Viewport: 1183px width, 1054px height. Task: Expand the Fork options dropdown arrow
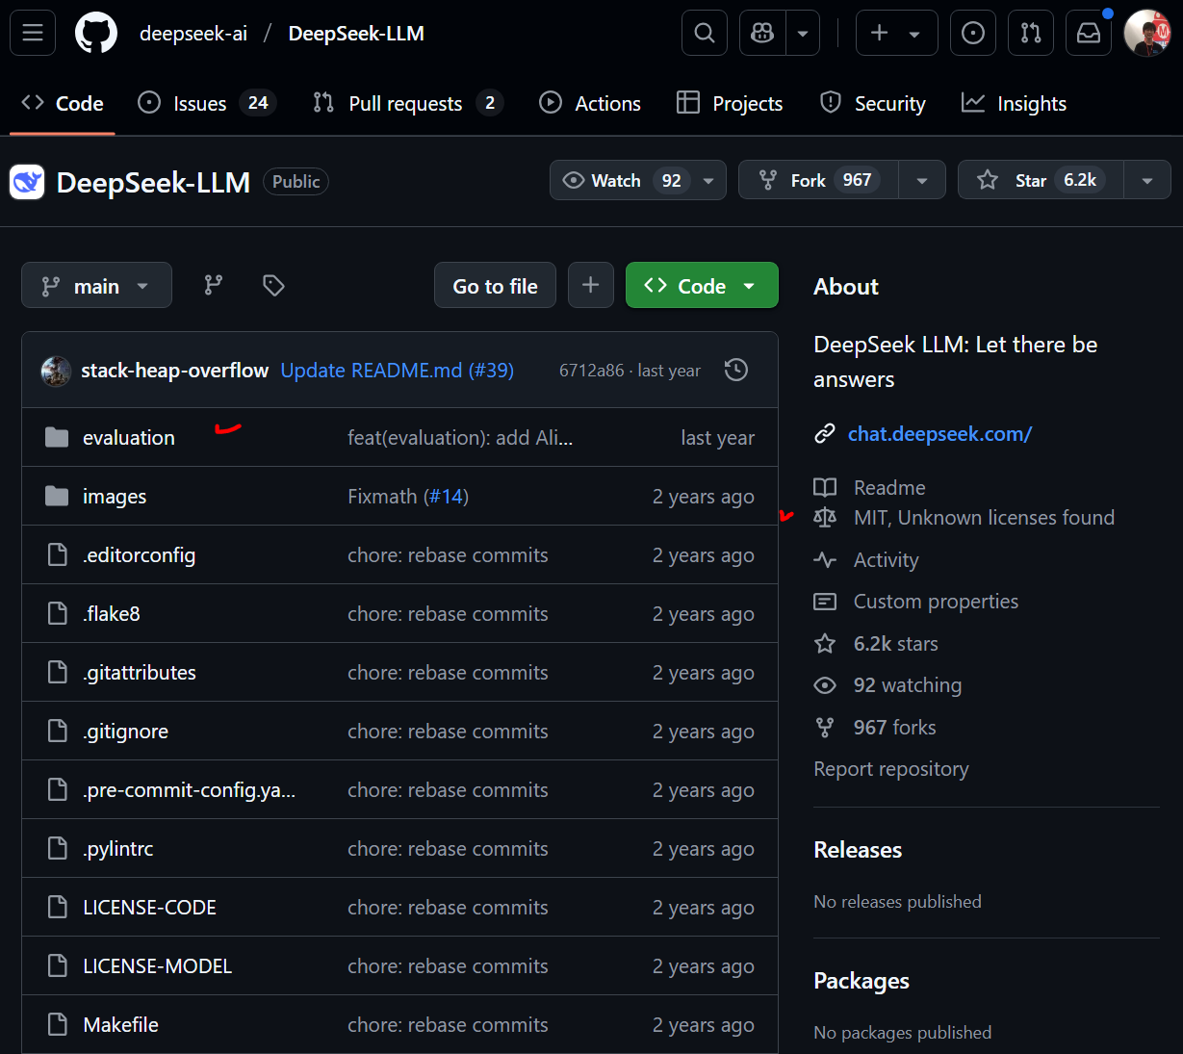(x=922, y=180)
